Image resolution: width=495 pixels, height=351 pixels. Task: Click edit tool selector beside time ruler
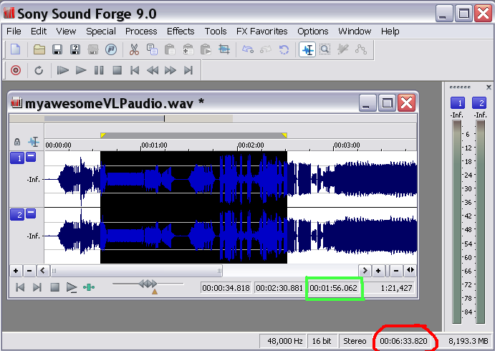click(34, 142)
